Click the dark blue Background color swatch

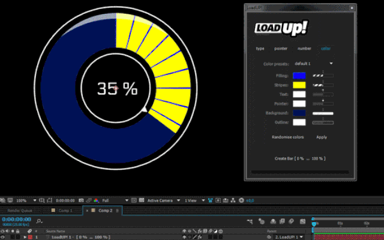299,113
